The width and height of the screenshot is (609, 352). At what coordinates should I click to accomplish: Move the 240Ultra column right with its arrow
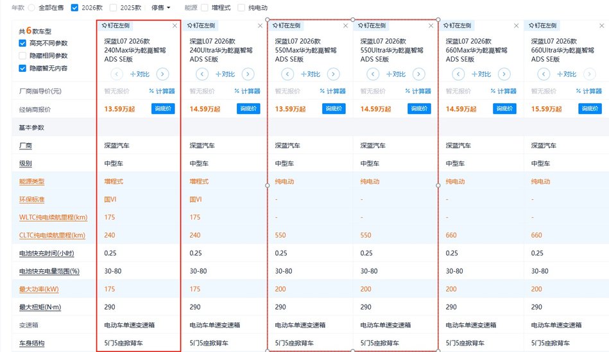point(248,74)
